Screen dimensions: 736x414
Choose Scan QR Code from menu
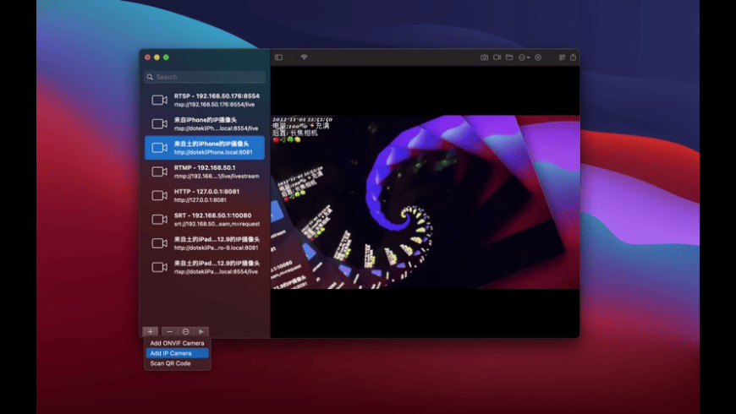[177, 363]
